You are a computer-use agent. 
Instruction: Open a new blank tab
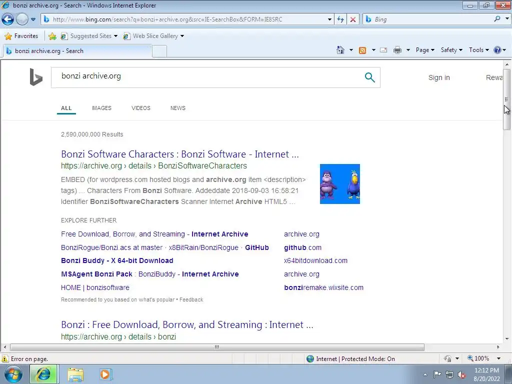click(159, 51)
